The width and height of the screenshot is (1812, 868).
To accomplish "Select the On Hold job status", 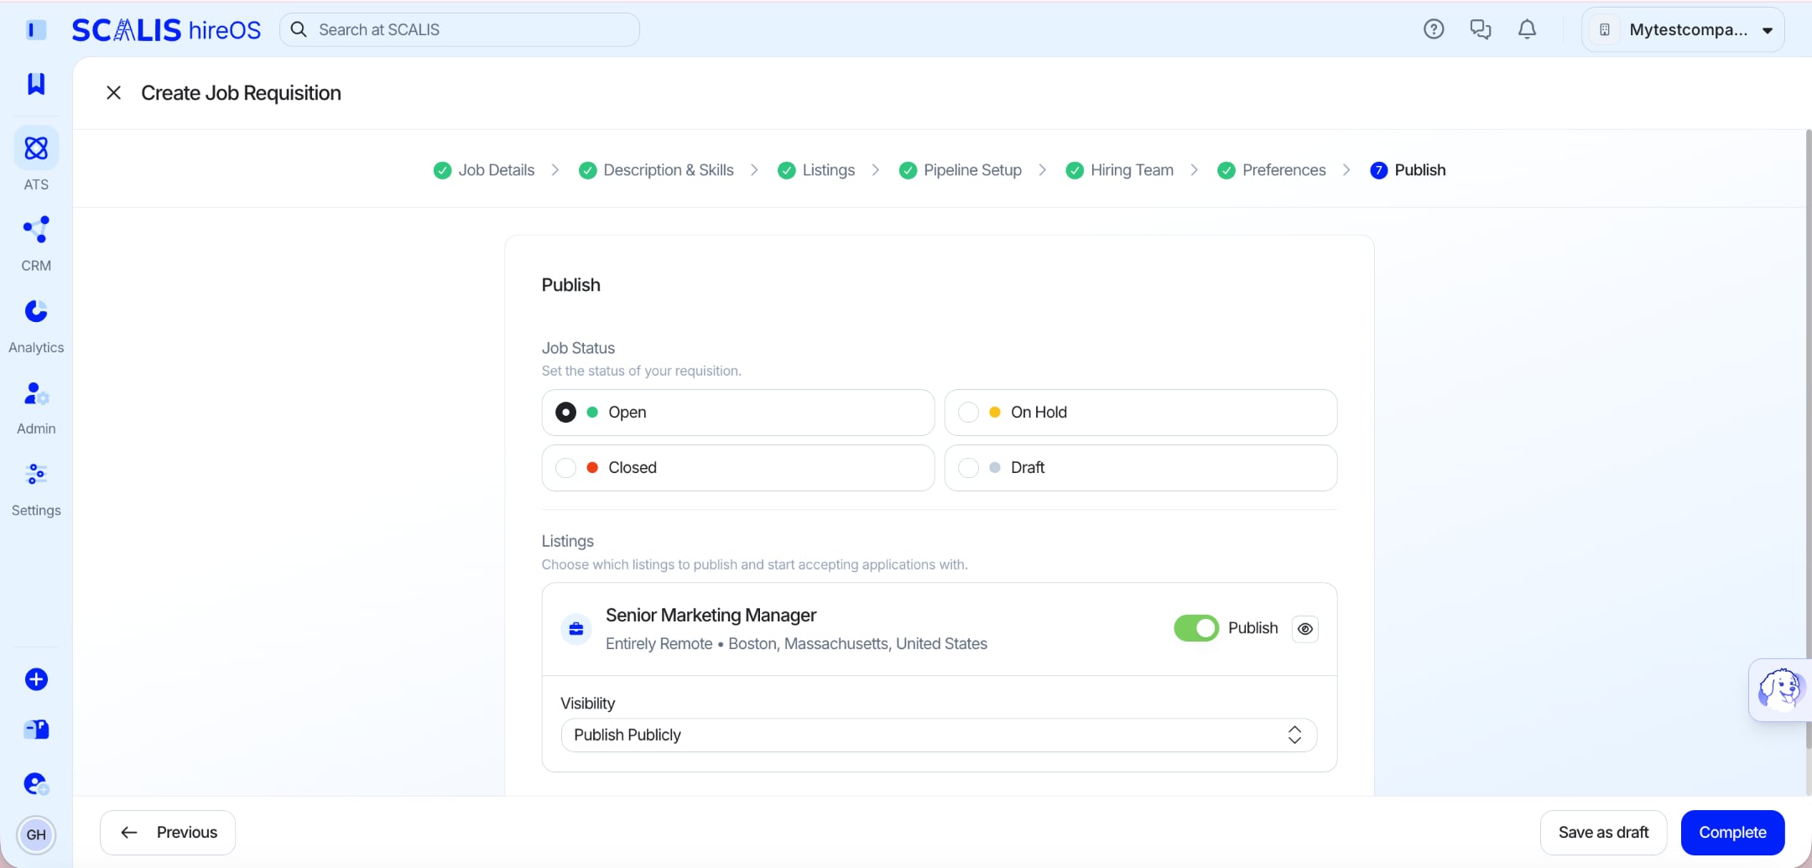I will pos(1140,413).
